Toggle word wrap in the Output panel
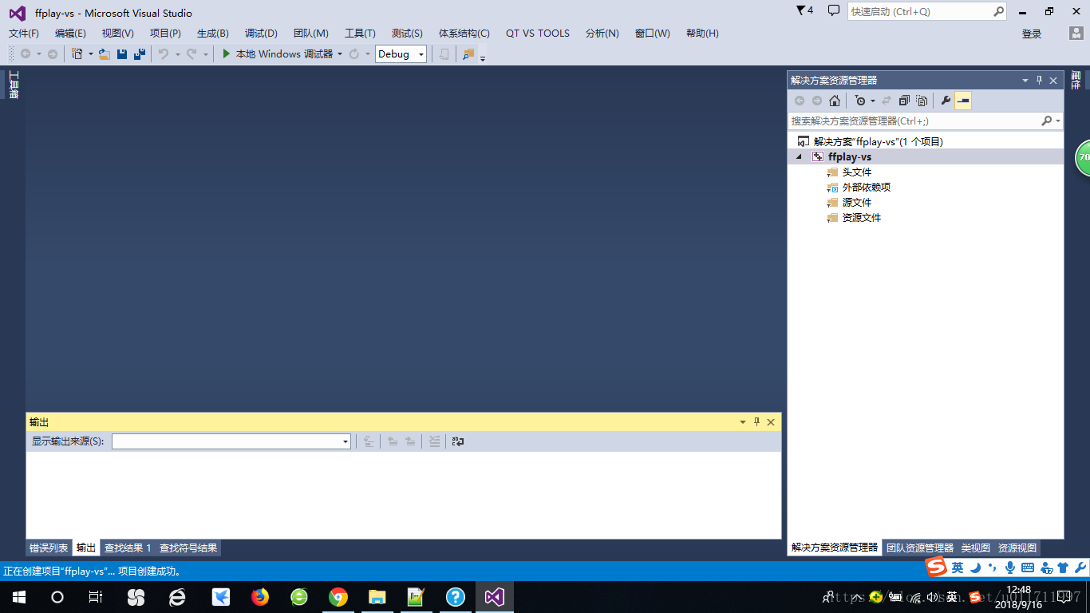The height and width of the screenshot is (613, 1090). [x=458, y=441]
